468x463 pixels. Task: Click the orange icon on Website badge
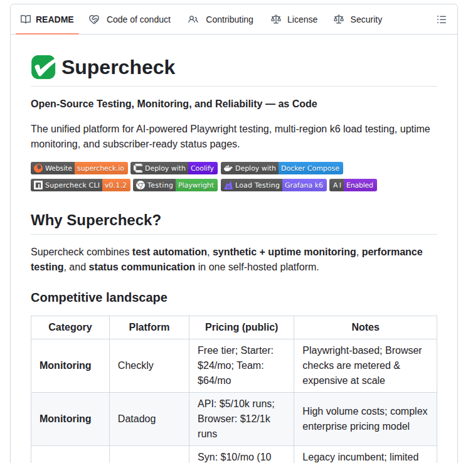38,168
